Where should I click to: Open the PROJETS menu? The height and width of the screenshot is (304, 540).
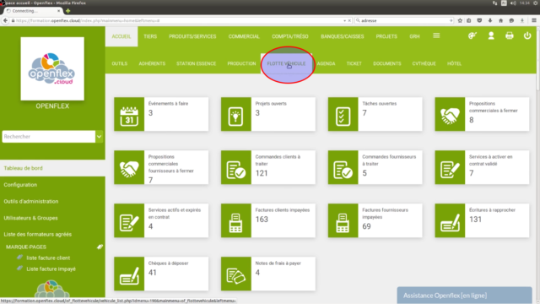pos(386,36)
